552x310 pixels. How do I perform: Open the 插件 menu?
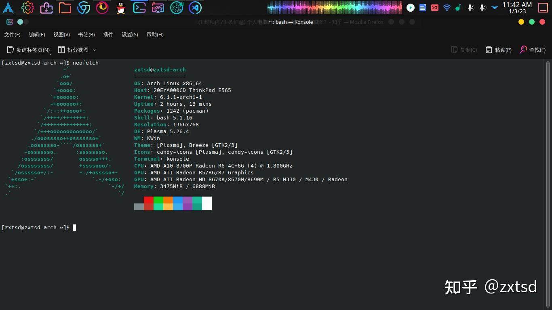[108, 35]
